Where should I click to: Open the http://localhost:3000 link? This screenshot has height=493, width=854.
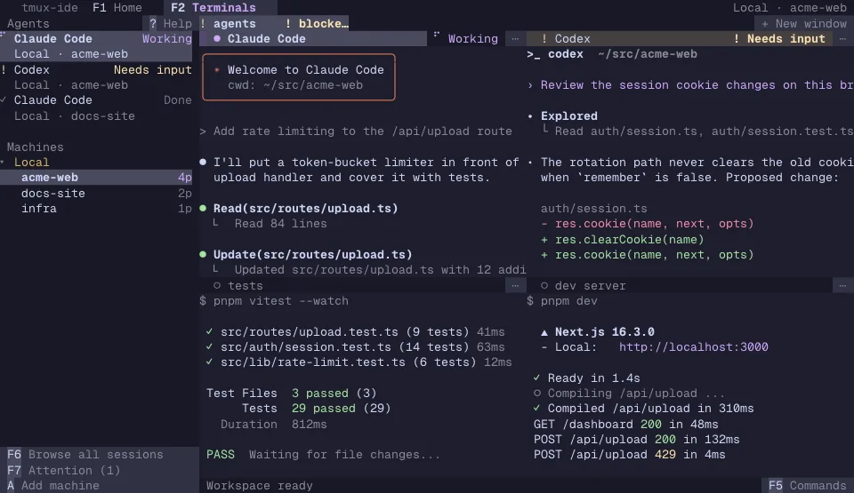coord(693,346)
